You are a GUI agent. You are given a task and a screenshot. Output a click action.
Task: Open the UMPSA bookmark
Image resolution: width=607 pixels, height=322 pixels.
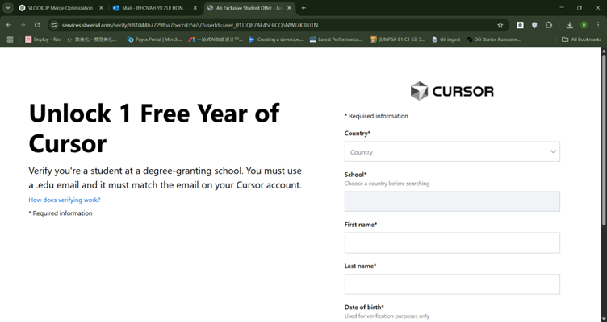(398, 39)
